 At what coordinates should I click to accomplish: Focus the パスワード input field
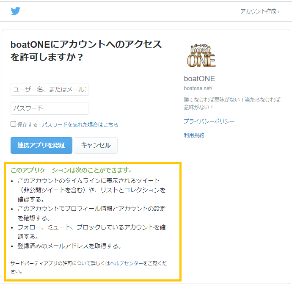click(x=50, y=108)
